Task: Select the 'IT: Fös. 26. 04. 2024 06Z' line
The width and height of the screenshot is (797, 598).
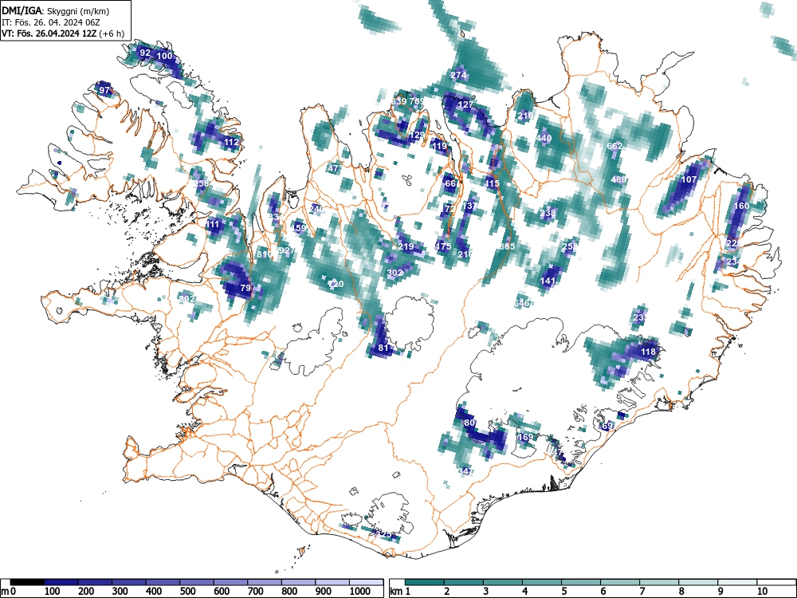Action: click(51, 22)
